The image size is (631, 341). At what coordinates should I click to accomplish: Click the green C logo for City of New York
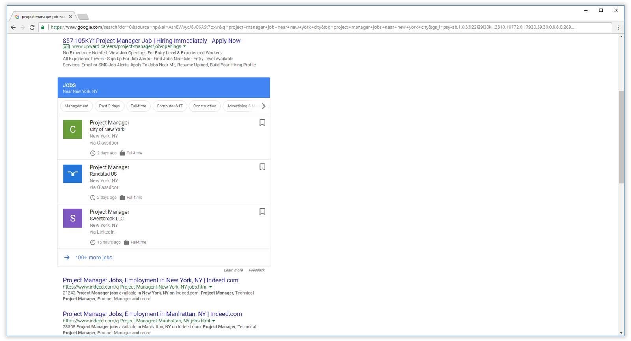pyautogui.click(x=73, y=129)
